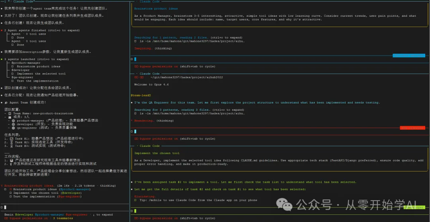Click the hourglass icon for Task #2
Screen dimensions: 430x222
click(11, 142)
